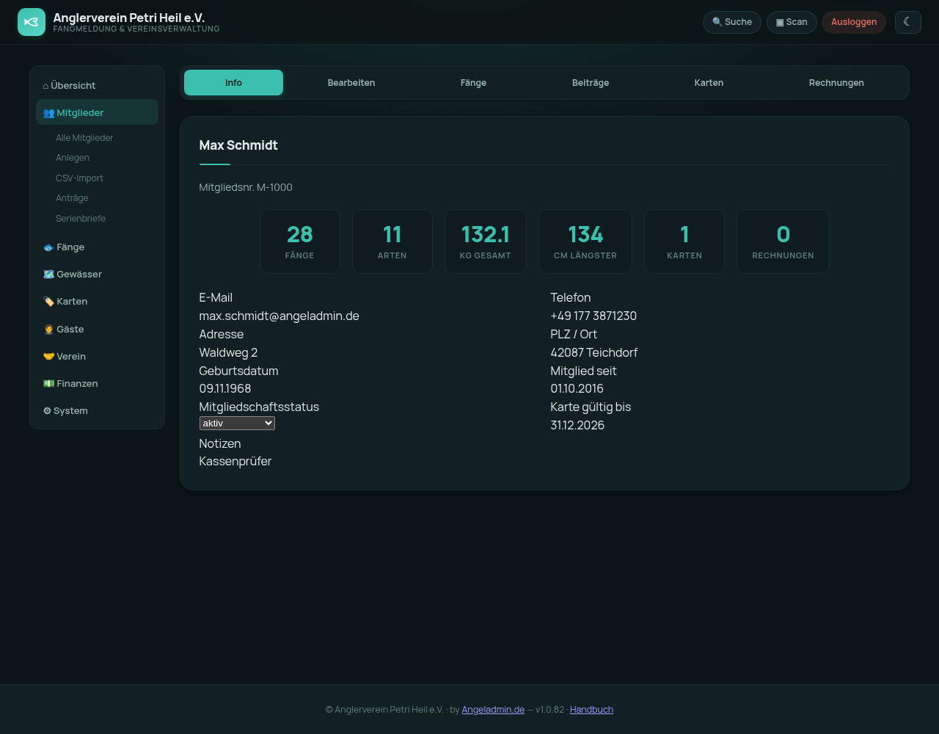Open the Scan button
Screen dimensions: 939x734
tap(792, 22)
